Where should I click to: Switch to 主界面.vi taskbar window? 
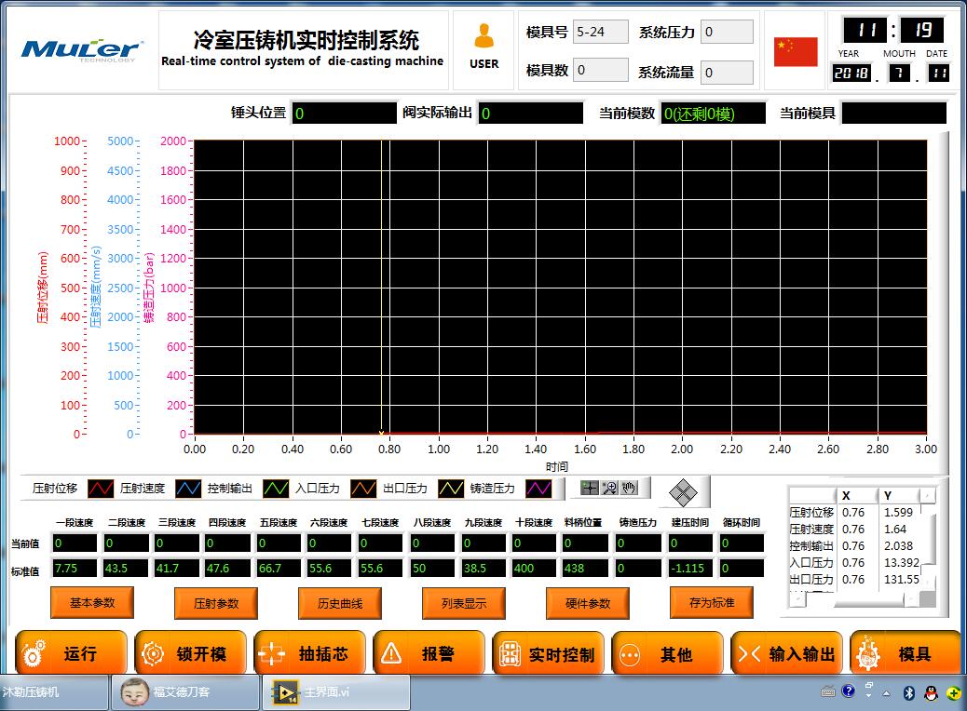(337, 692)
